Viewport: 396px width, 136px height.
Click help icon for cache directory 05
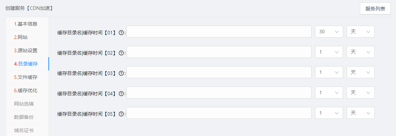click(x=121, y=114)
